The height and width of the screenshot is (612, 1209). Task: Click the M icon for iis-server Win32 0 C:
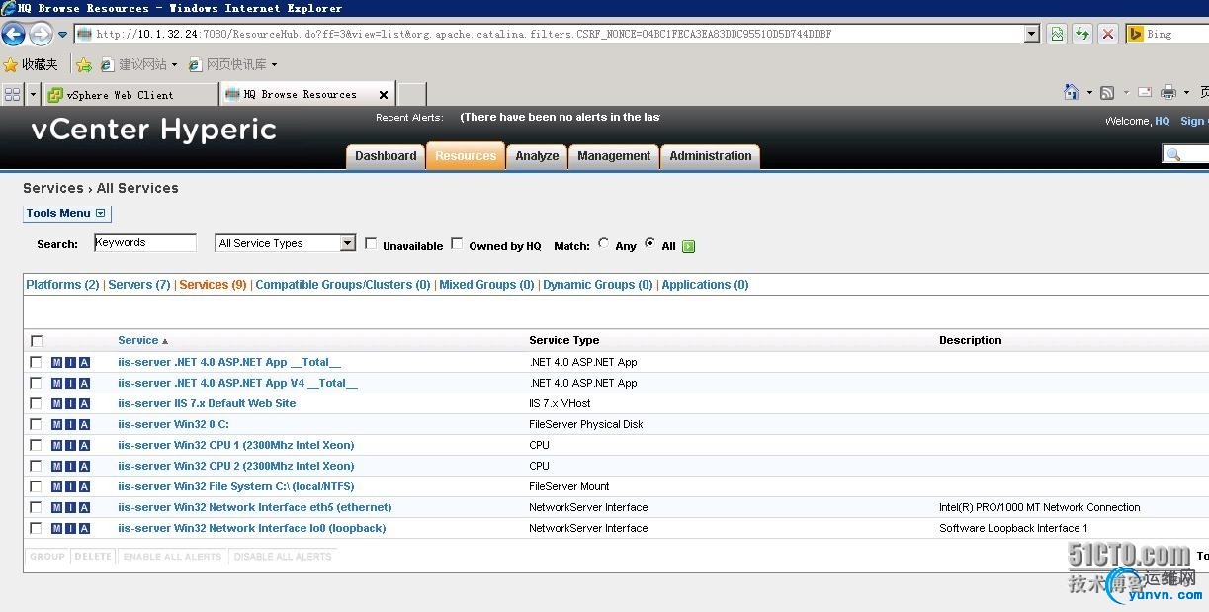[x=56, y=424]
